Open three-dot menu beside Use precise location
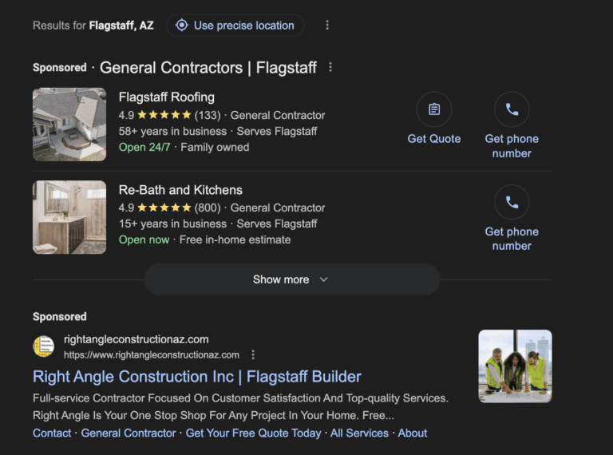The image size is (613, 455). click(x=327, y=26)
